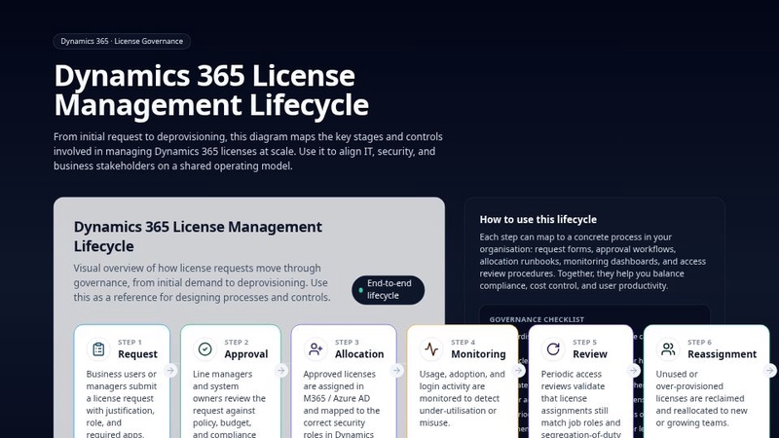Click the paragraph starting 'Each step can map'
The width and height of the screenshot is (779, 438).
[593, 261]
